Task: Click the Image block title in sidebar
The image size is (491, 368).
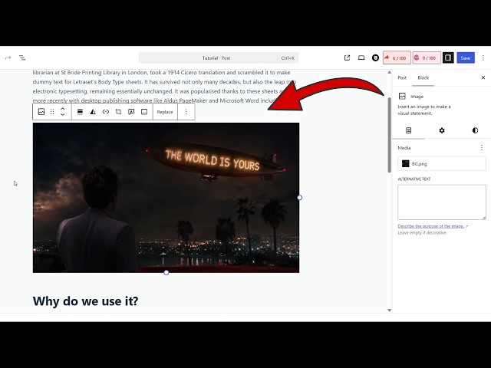Action: (417, 97)
